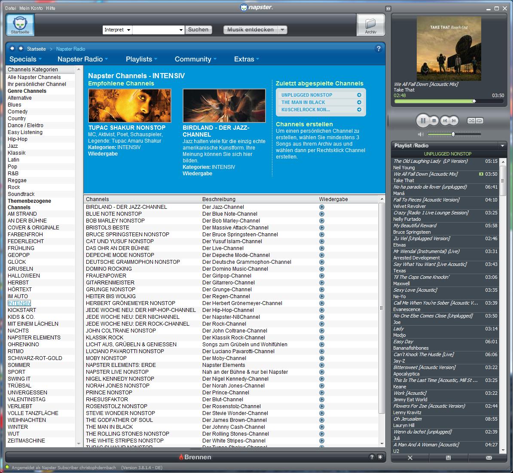
Task: Clear the playlist with the X icon
Action: point(410,458)
